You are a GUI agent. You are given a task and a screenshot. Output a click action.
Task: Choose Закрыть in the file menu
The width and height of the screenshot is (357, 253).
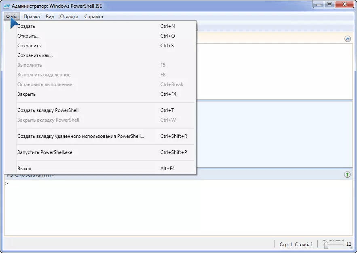tap(100, 94)
